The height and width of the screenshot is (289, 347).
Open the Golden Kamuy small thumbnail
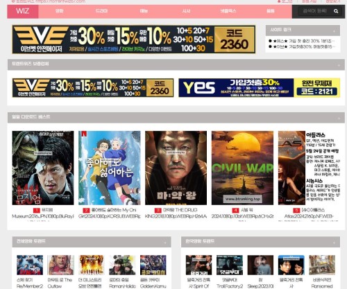pos(153,265)
